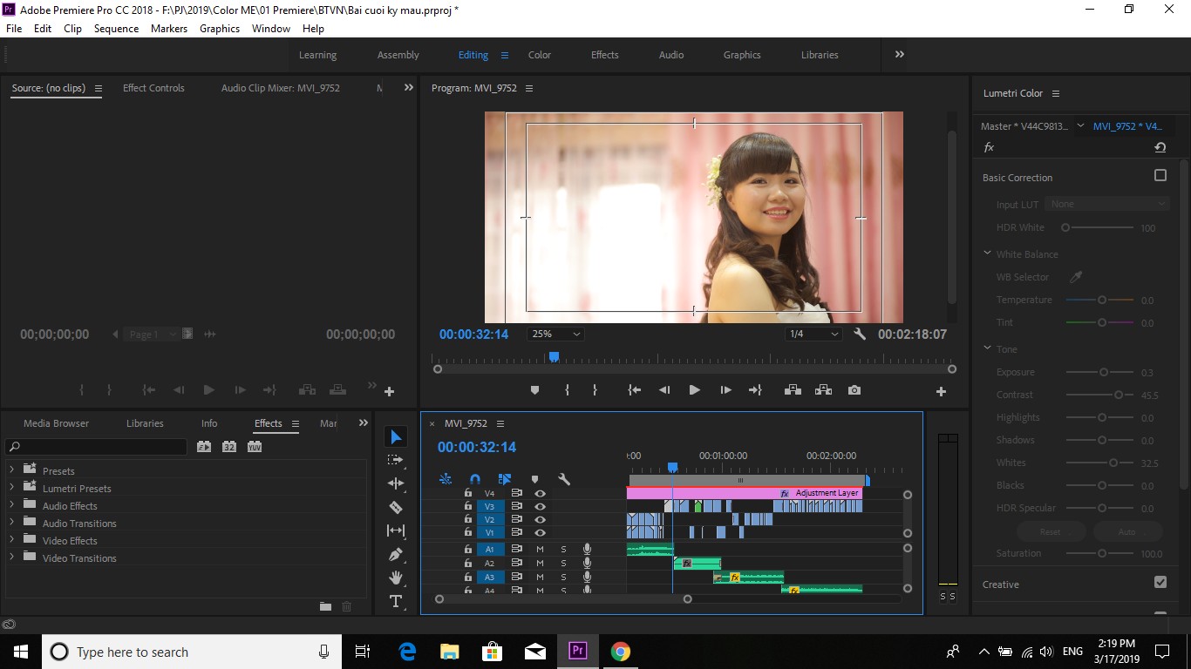Add a marker in the Program monitor
This screenshot has width=1191, height=669.
[x=535, y=390]
